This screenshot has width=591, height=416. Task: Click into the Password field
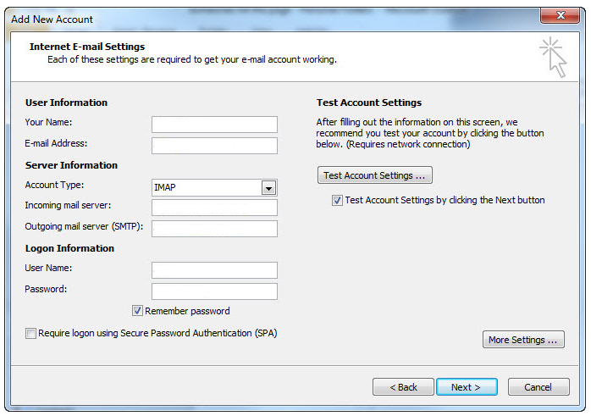[214, 291]
